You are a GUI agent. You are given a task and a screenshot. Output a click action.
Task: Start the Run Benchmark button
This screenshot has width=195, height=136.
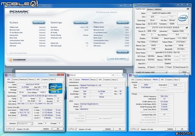pyautogui.click(x=118, y=59)
